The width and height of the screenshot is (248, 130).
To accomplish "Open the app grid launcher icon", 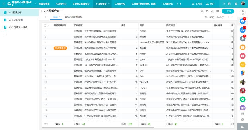I will (4, 4).
